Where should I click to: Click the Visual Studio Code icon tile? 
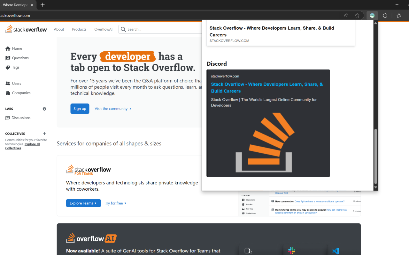tap(336, 251)
